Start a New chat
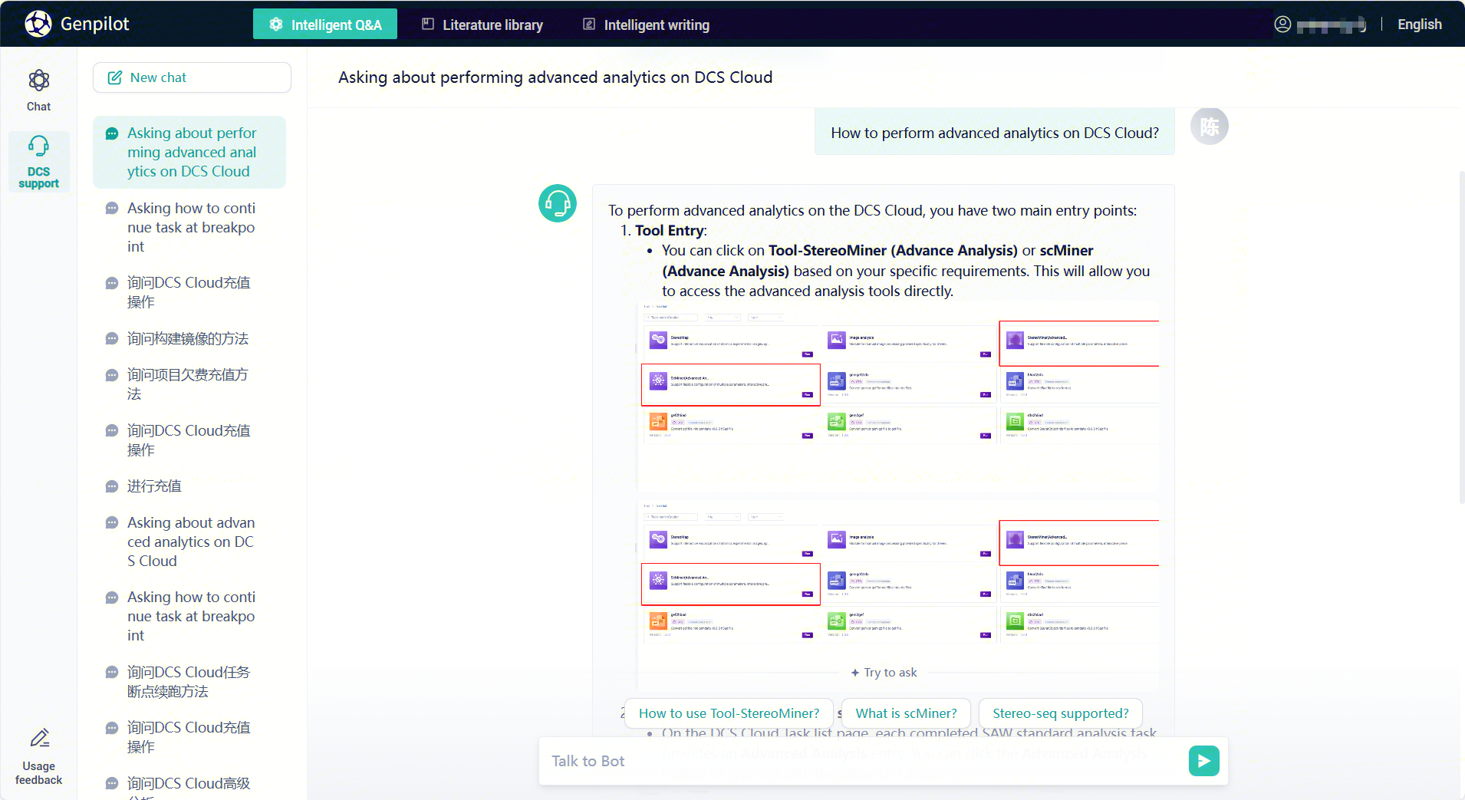This screenshot has width=1465, height=800. (x=192, y=77)
